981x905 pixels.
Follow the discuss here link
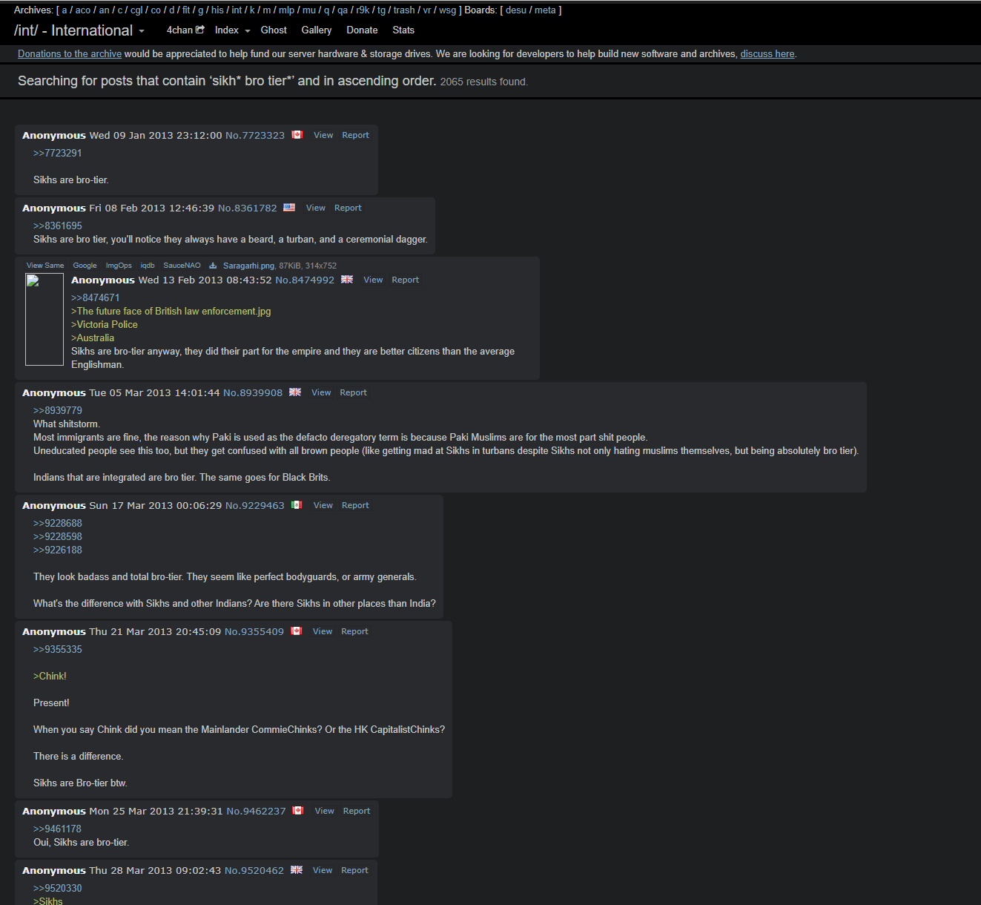click(767, 54)
